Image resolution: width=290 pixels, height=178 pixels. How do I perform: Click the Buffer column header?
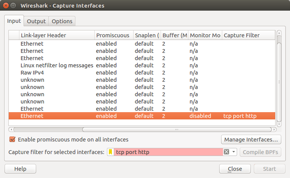pyautogui.click(x=175, y=35)
